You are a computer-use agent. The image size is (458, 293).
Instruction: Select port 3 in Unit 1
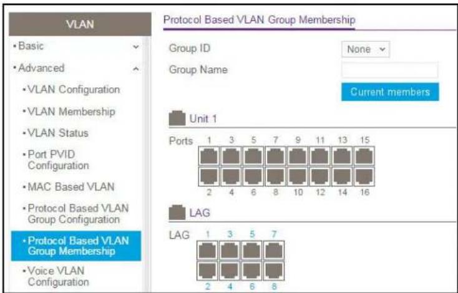231,156
